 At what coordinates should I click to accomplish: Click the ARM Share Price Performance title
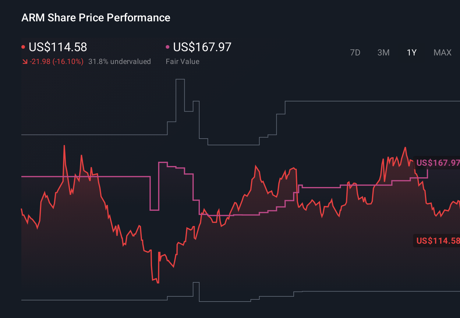coord(96,18)
